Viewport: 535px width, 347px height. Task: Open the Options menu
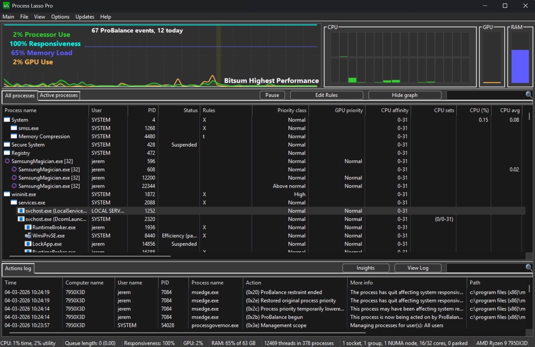(60, 17)
